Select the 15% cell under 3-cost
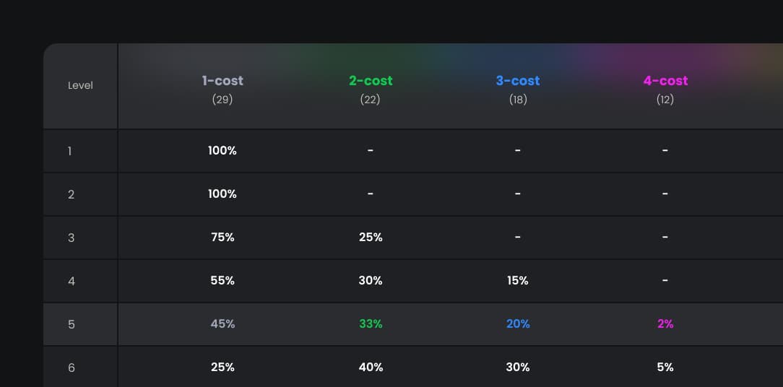Viewport: 783px width, 387px height. 518,281
